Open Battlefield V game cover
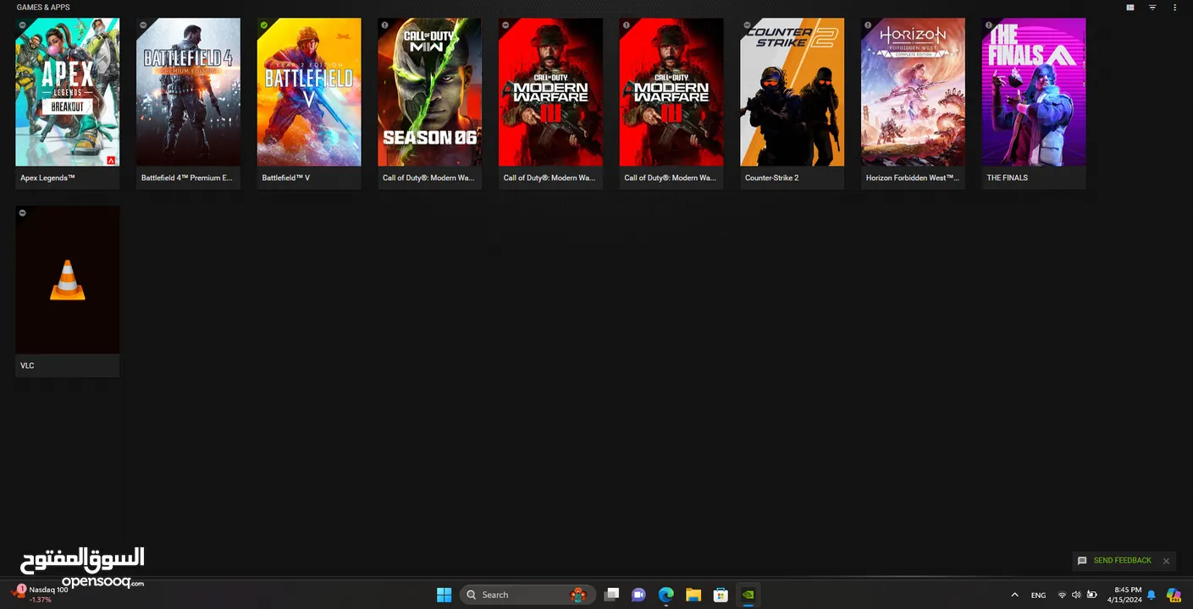The image size is (1193, 609). pos(309,92)
